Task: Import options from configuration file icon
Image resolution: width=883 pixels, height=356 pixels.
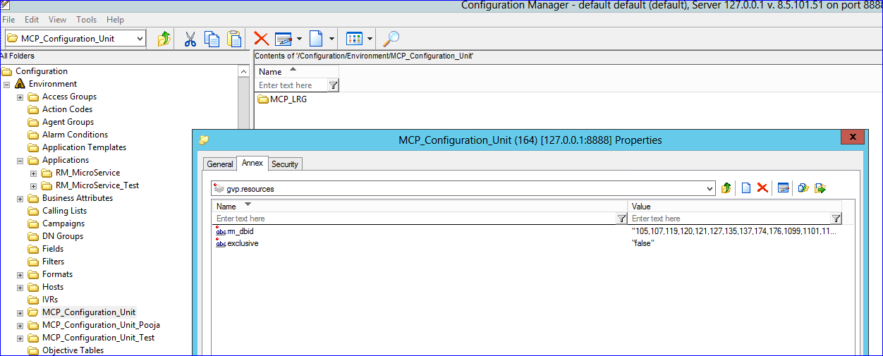Action: (803, 188)
